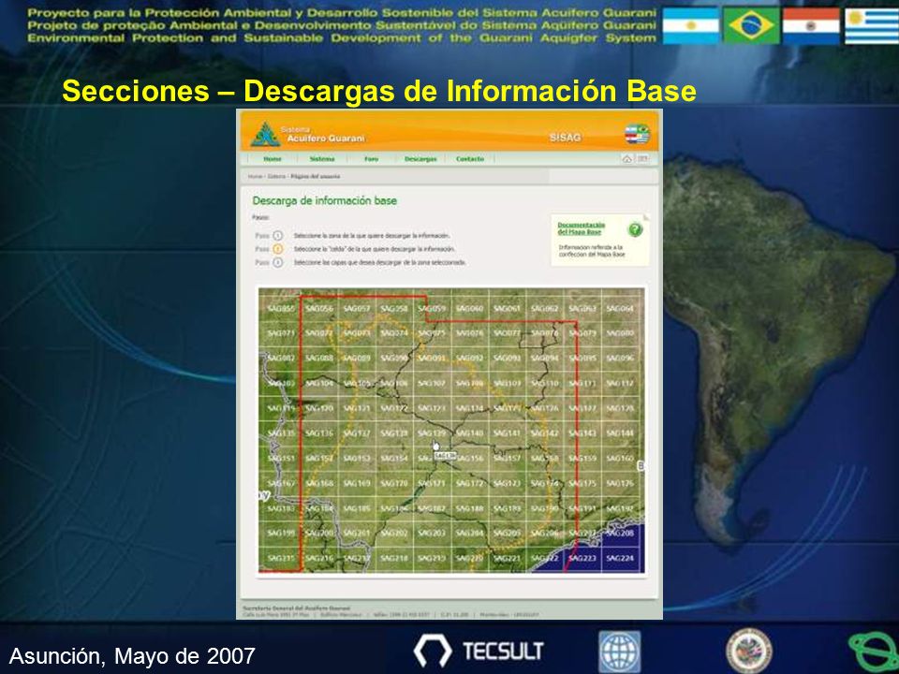Select map cell SAG057
Viewport: 899px width, 674px height.
click(357, 308)
